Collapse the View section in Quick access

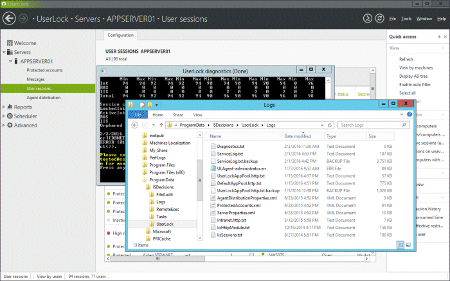(x=443, y=48)
